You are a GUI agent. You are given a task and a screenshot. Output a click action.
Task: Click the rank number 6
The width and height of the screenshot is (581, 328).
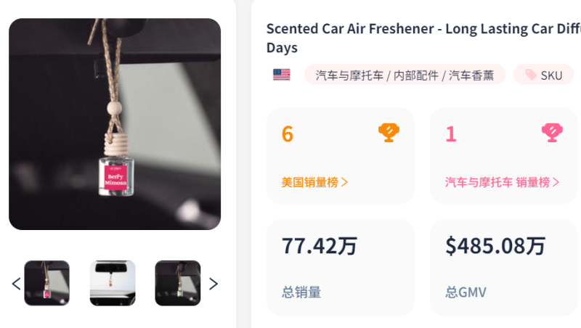tap(288, 134)
